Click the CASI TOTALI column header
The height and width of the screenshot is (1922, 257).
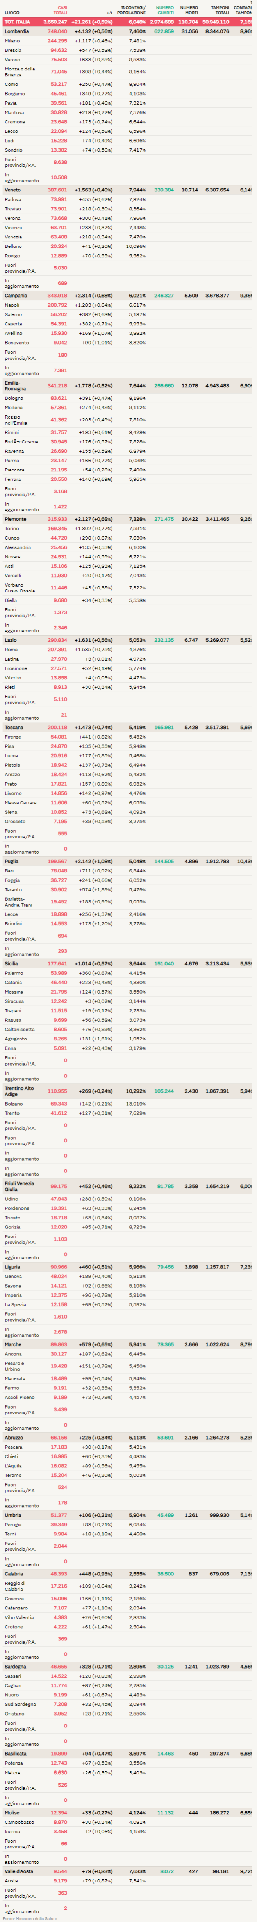tap(60, 10)
